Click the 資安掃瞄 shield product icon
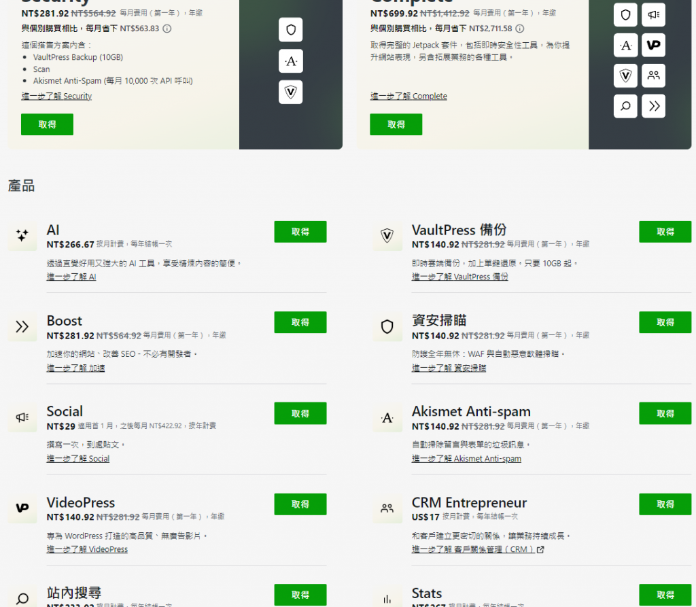 pyautogui.click(x=387, y=327)
